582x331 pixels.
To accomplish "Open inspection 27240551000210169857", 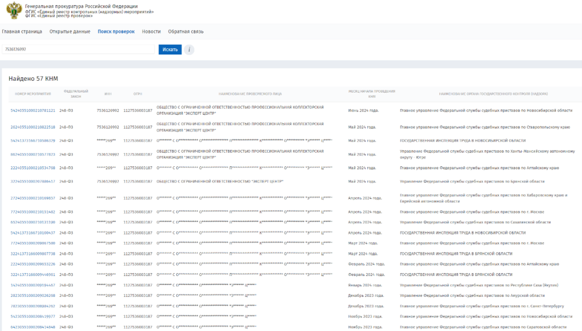I will coord(33,198).
